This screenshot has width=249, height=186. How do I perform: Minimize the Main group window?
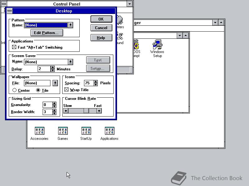coord(180,36)
